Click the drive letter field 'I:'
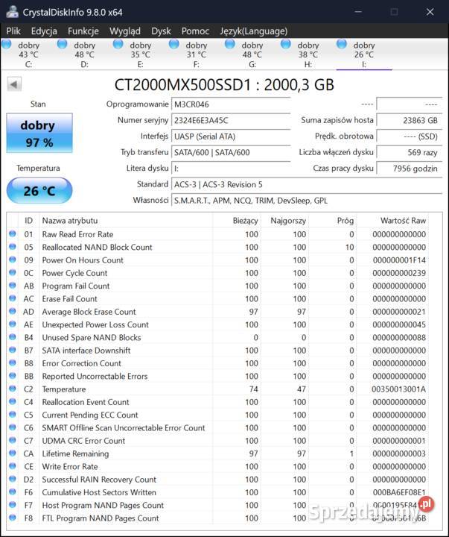Image resolution: width=449 pixels, height=537 pixels. 231,169
